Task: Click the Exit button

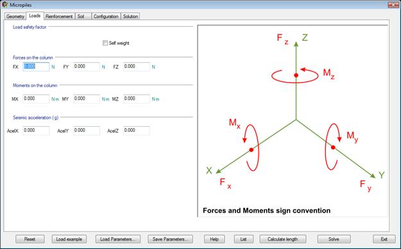Action: [x=384, y=239]
